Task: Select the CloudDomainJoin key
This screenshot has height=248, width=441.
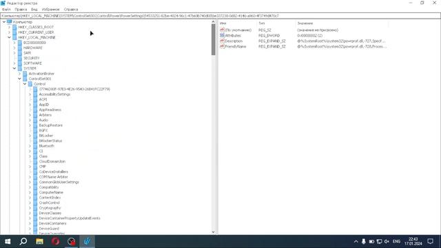Action: [x=52, y=161]
